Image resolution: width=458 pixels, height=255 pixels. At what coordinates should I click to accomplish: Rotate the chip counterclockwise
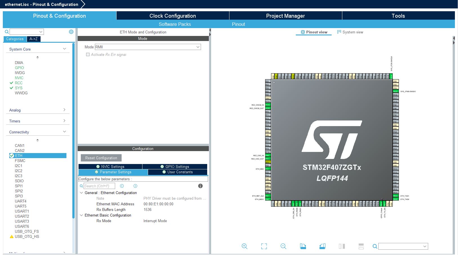(322, 246)
